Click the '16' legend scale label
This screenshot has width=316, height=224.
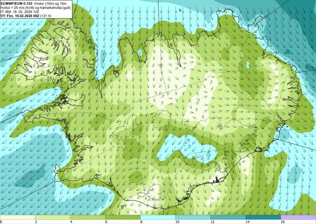coord(283,222)
